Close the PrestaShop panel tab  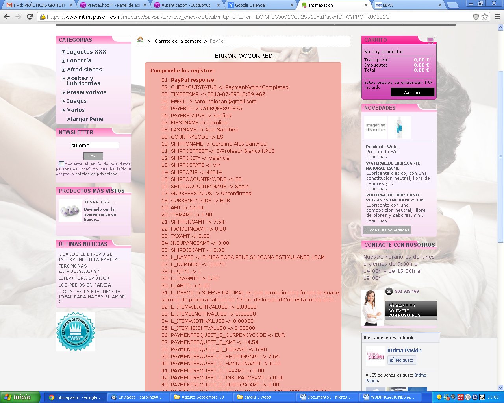pyautogui.click(x=145, y=5)
